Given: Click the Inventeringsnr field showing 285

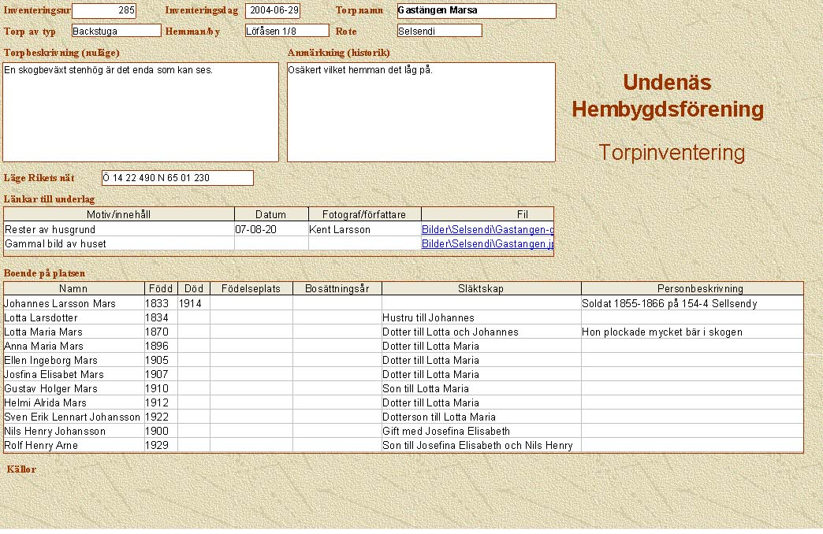Looking at the screenshot, I should [104, 11].
